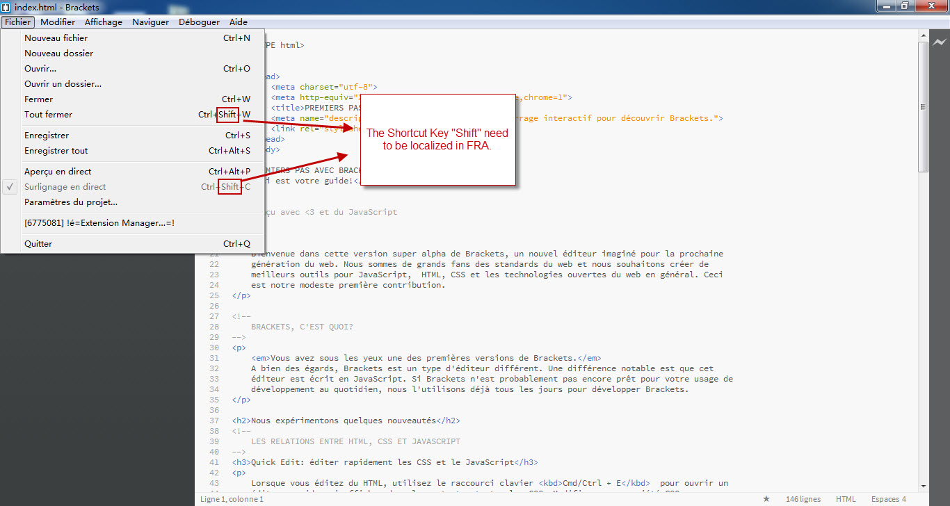This screenshot has height=506, width=950.
Task: Open the Extension Manager... menu entry
Action: 132,223
